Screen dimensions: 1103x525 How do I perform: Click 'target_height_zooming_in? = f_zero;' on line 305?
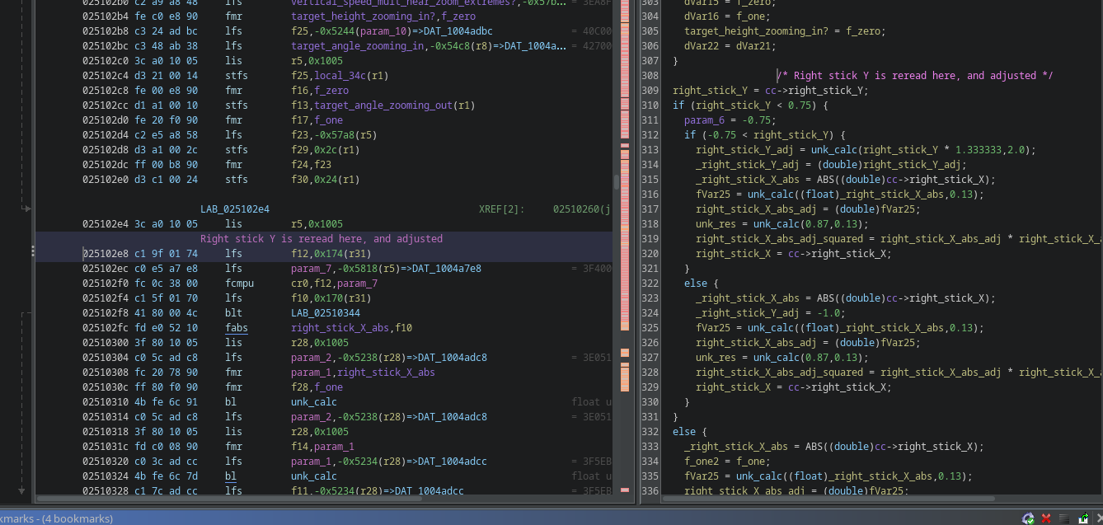click(x=785, y=31)
